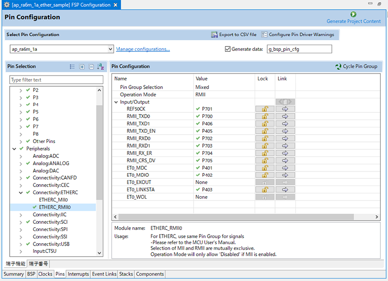
Task: Select the Connectivity:CANFD tree item
Action: [x=55, y=178]
